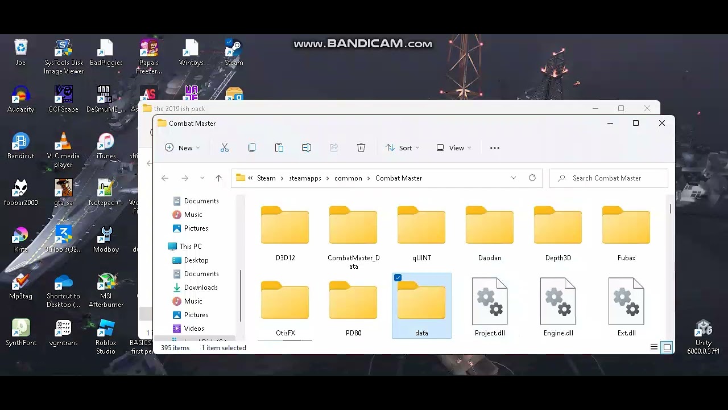
Task: Select the Fubax folder
Action: 626,233
